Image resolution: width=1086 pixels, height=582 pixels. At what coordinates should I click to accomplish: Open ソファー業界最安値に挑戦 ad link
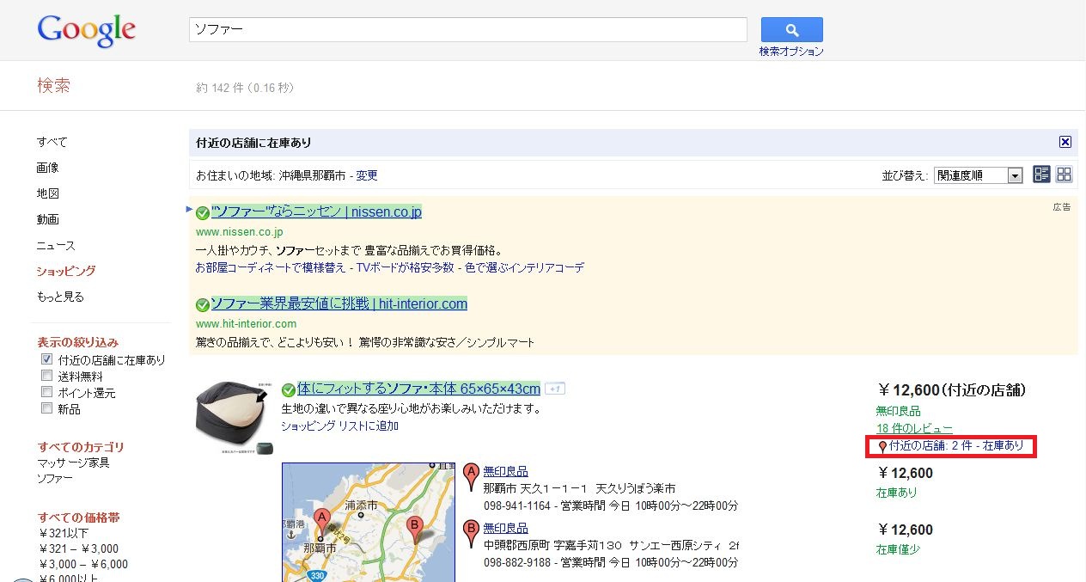point(339,303)
